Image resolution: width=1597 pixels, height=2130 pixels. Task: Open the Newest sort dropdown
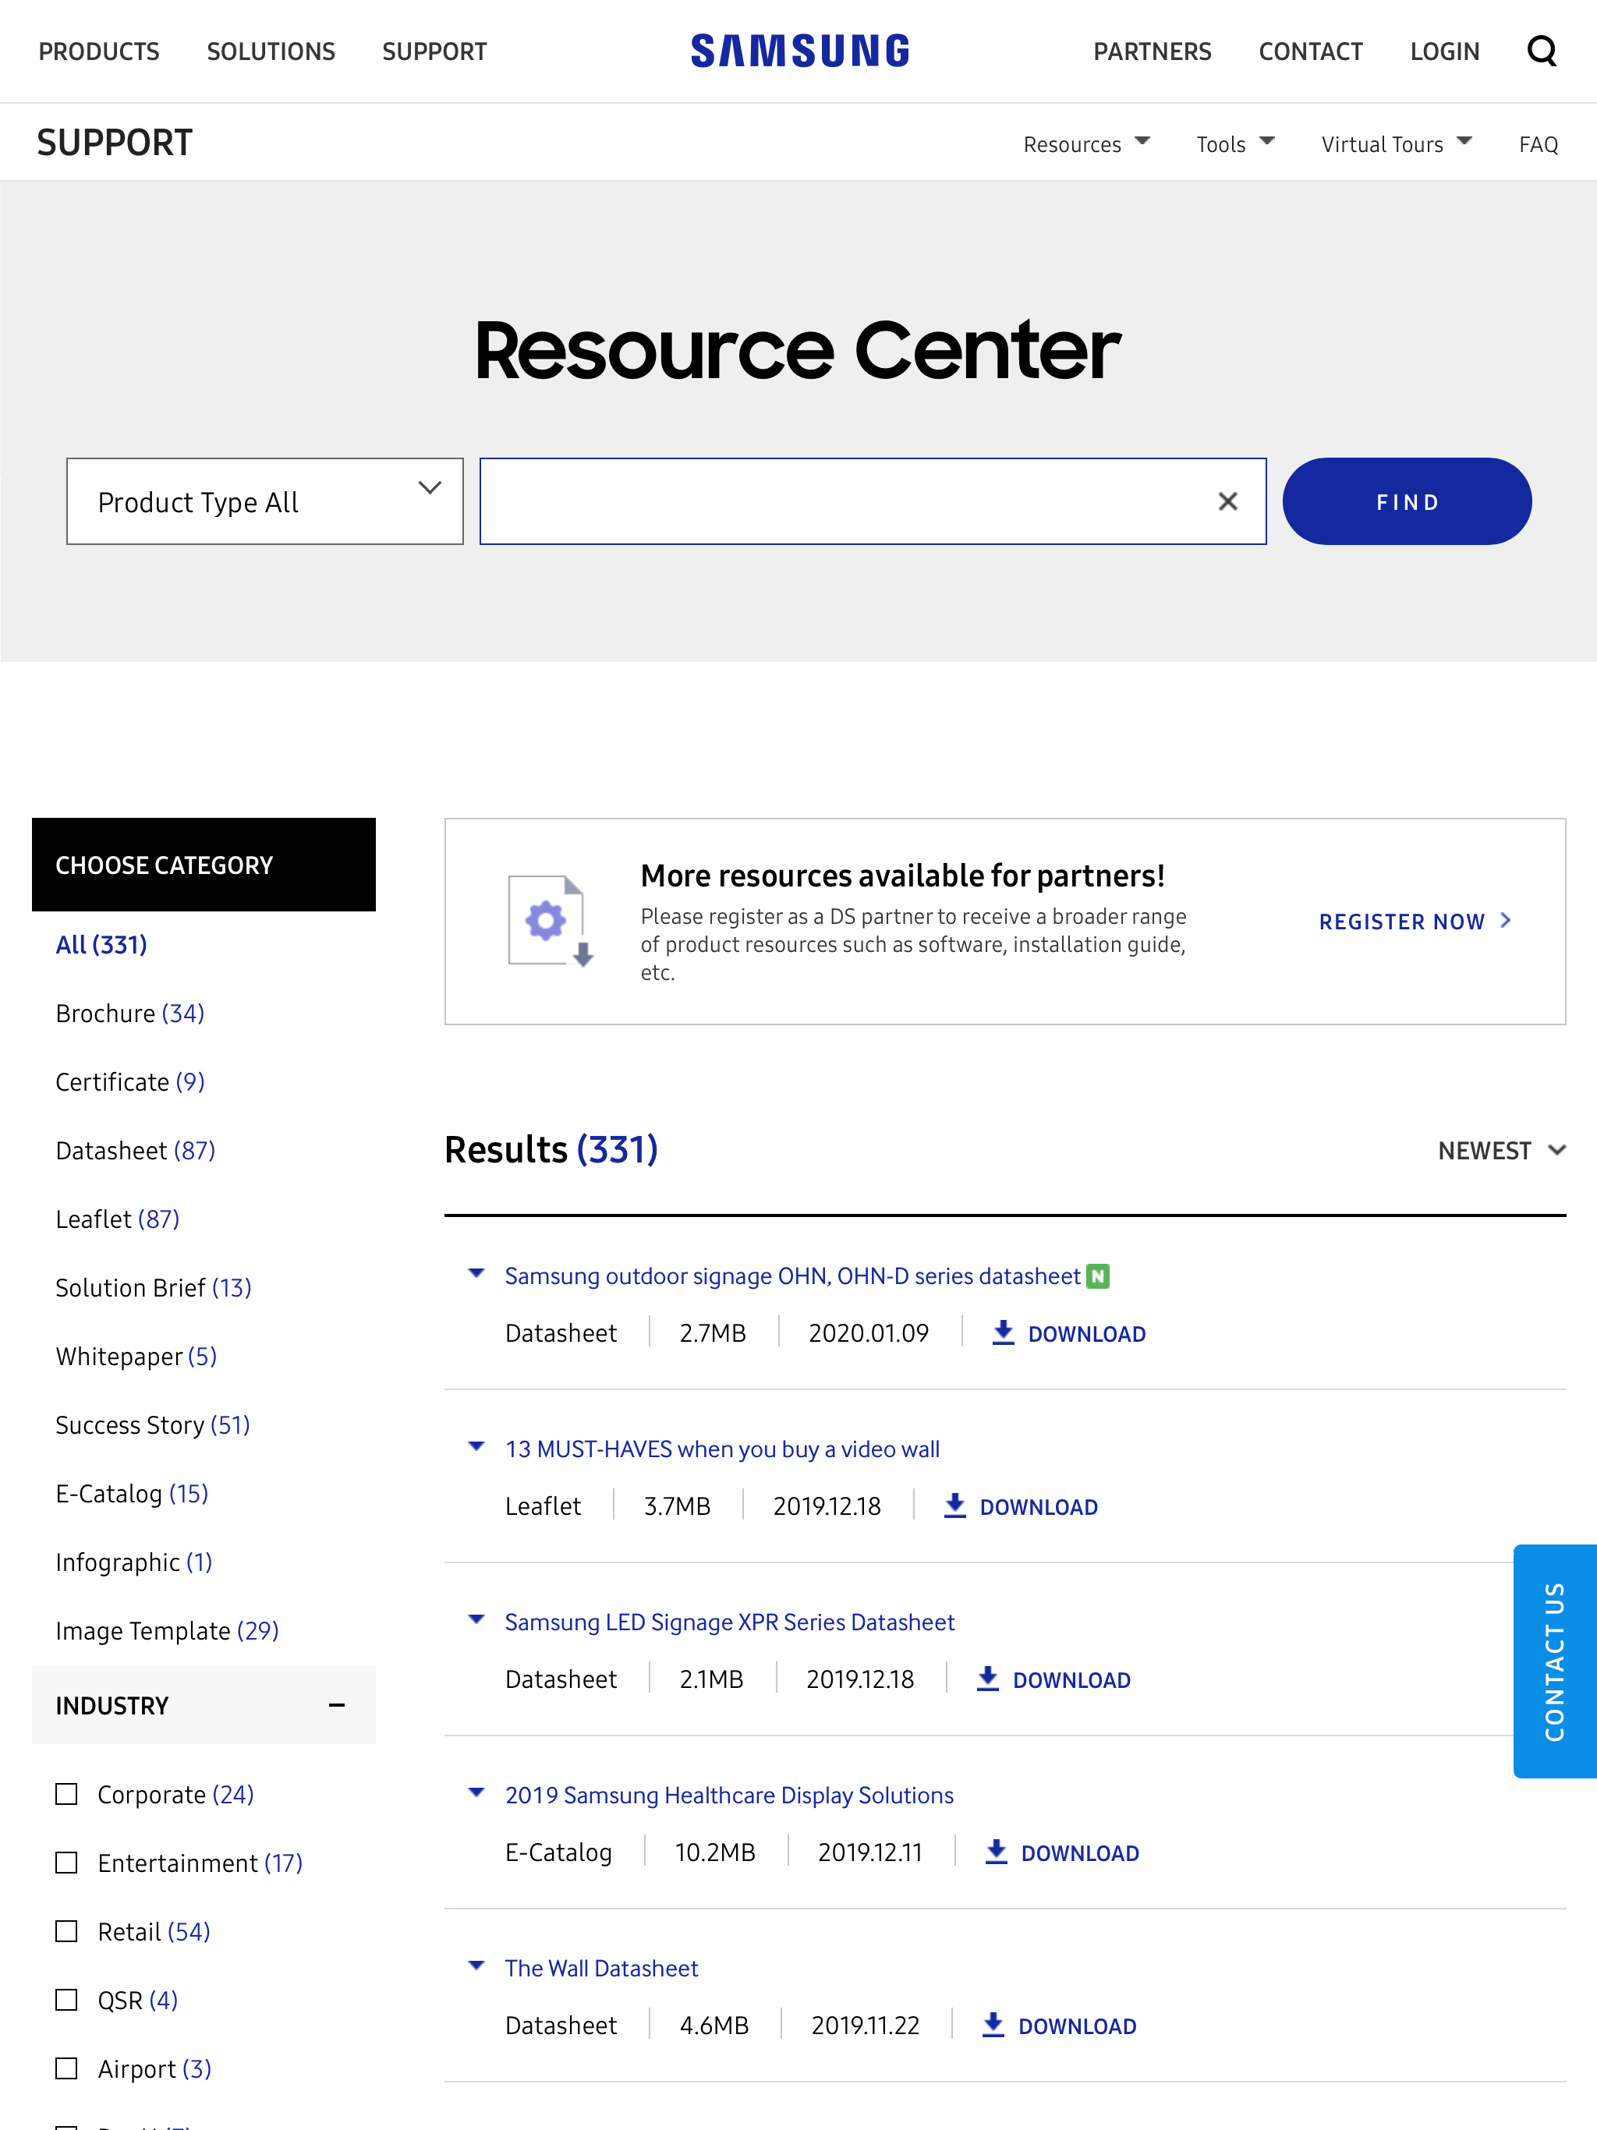(x=1500, y=1150)
